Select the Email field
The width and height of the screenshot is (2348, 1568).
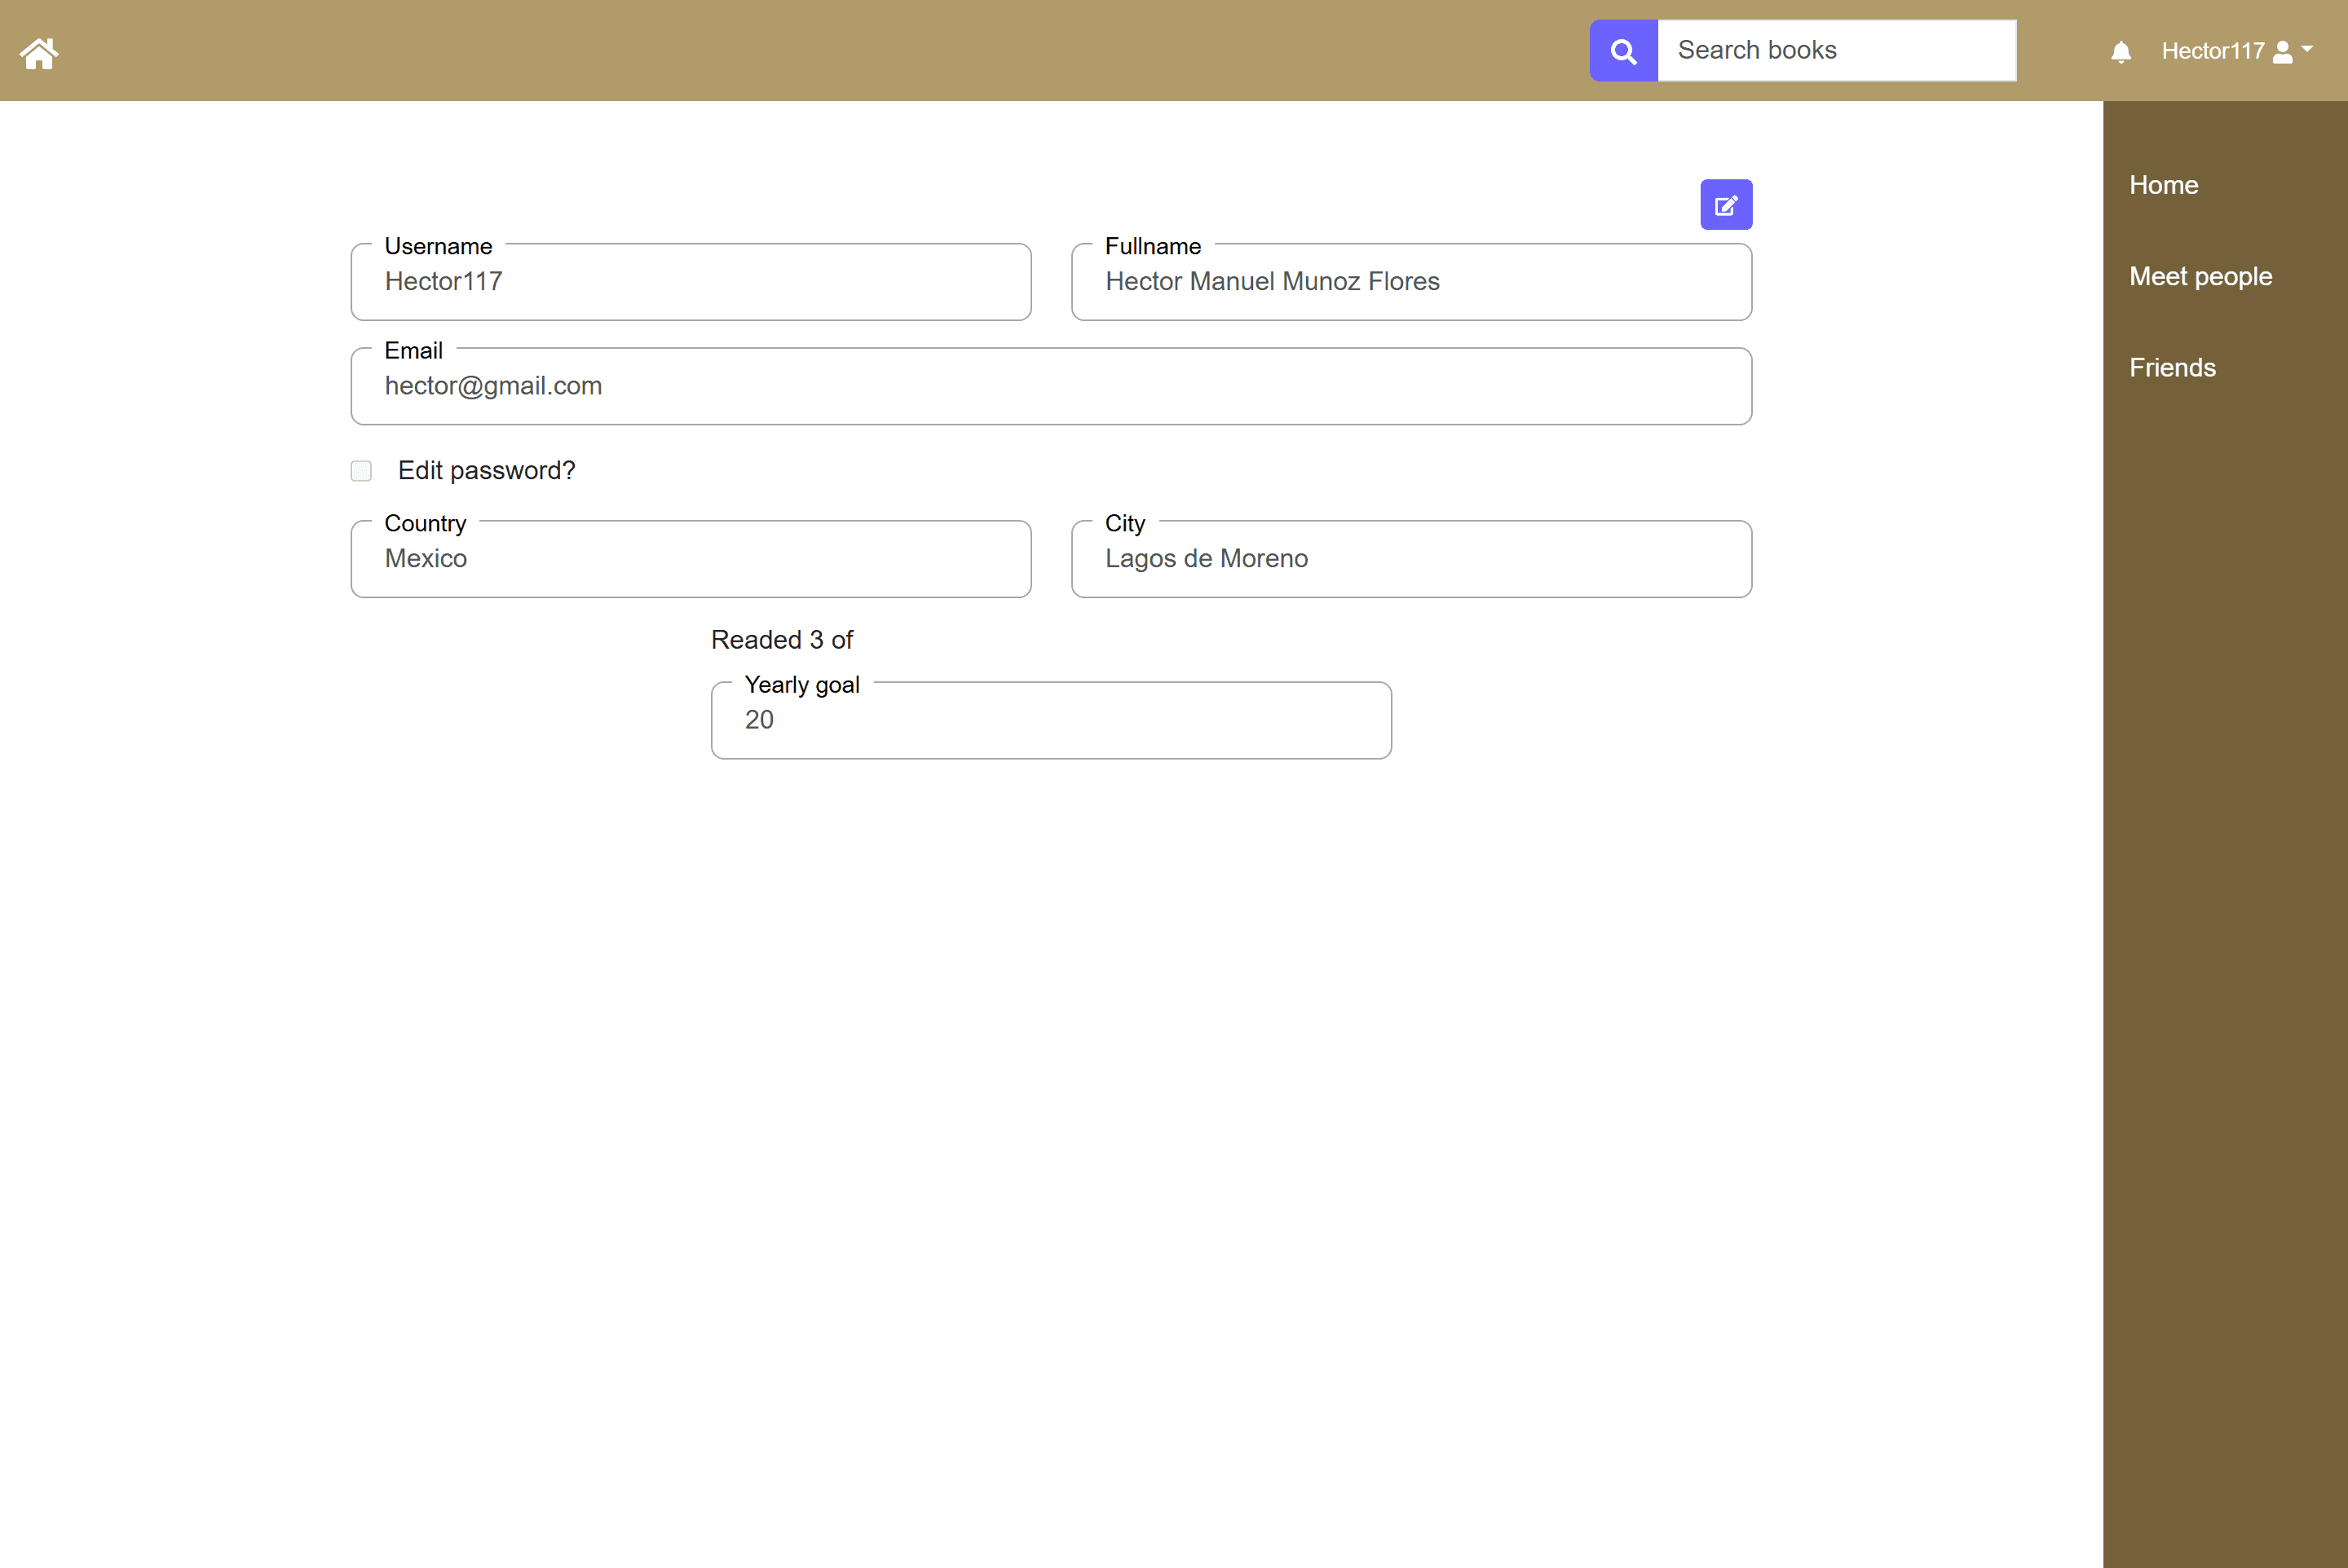(x=1052, y=386)
